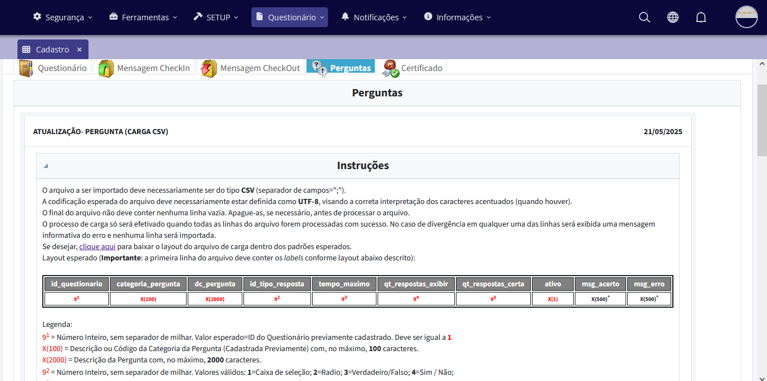Click the Informações info icon
Viewport: 767px width, 381px height.
[428, 17]
